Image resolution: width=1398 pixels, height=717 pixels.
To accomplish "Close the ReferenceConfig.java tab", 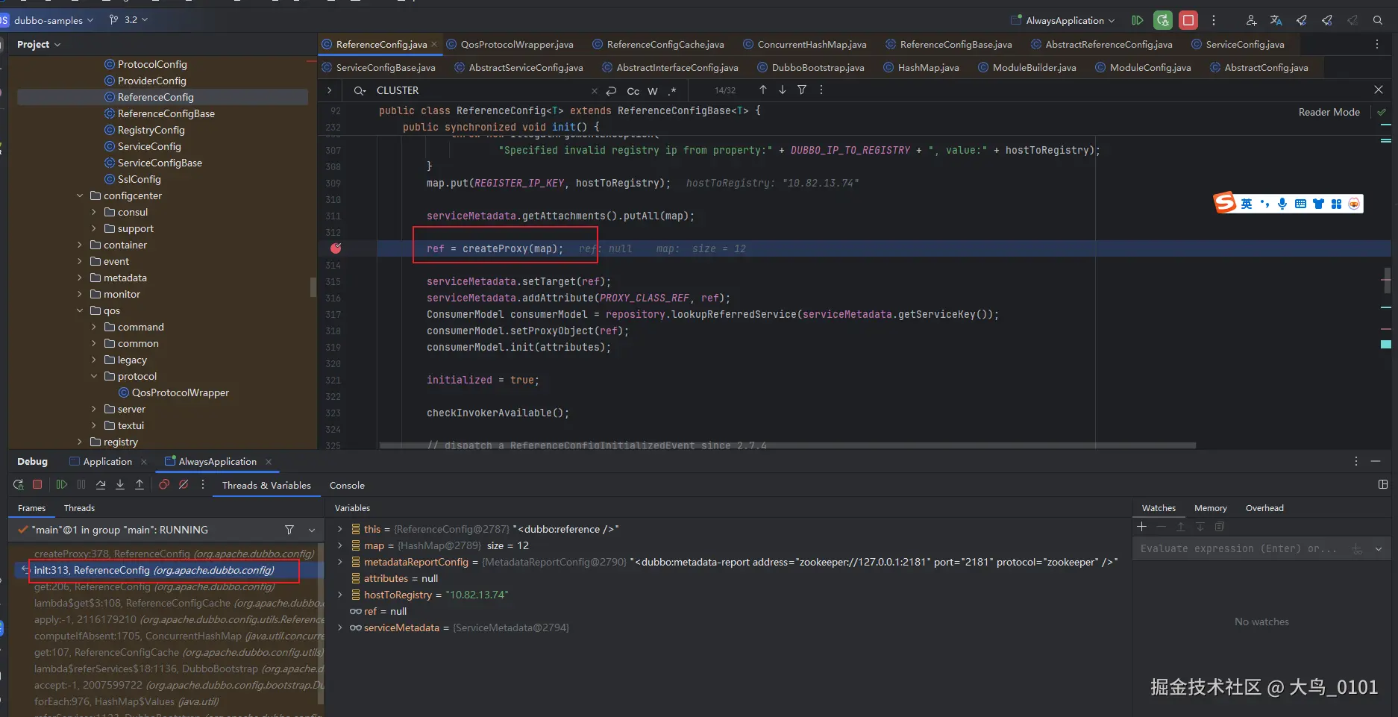I will click(434, 45).
